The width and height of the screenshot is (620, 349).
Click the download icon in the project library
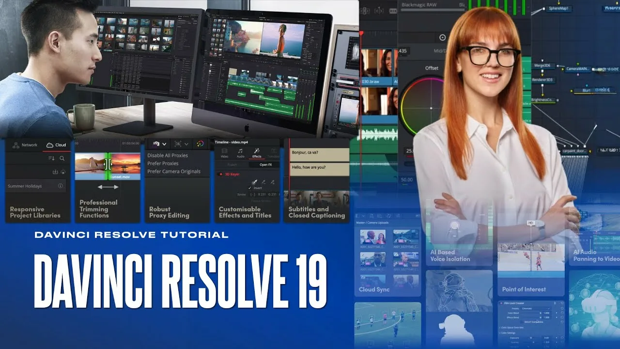[55, 172]
